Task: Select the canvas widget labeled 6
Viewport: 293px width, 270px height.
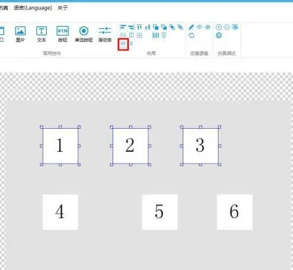Action: [234, 212]
